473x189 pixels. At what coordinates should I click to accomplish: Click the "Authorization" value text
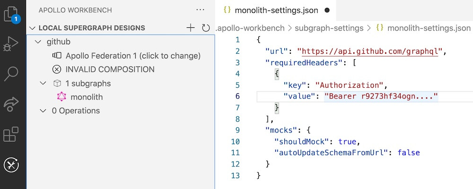click(349, 85)
